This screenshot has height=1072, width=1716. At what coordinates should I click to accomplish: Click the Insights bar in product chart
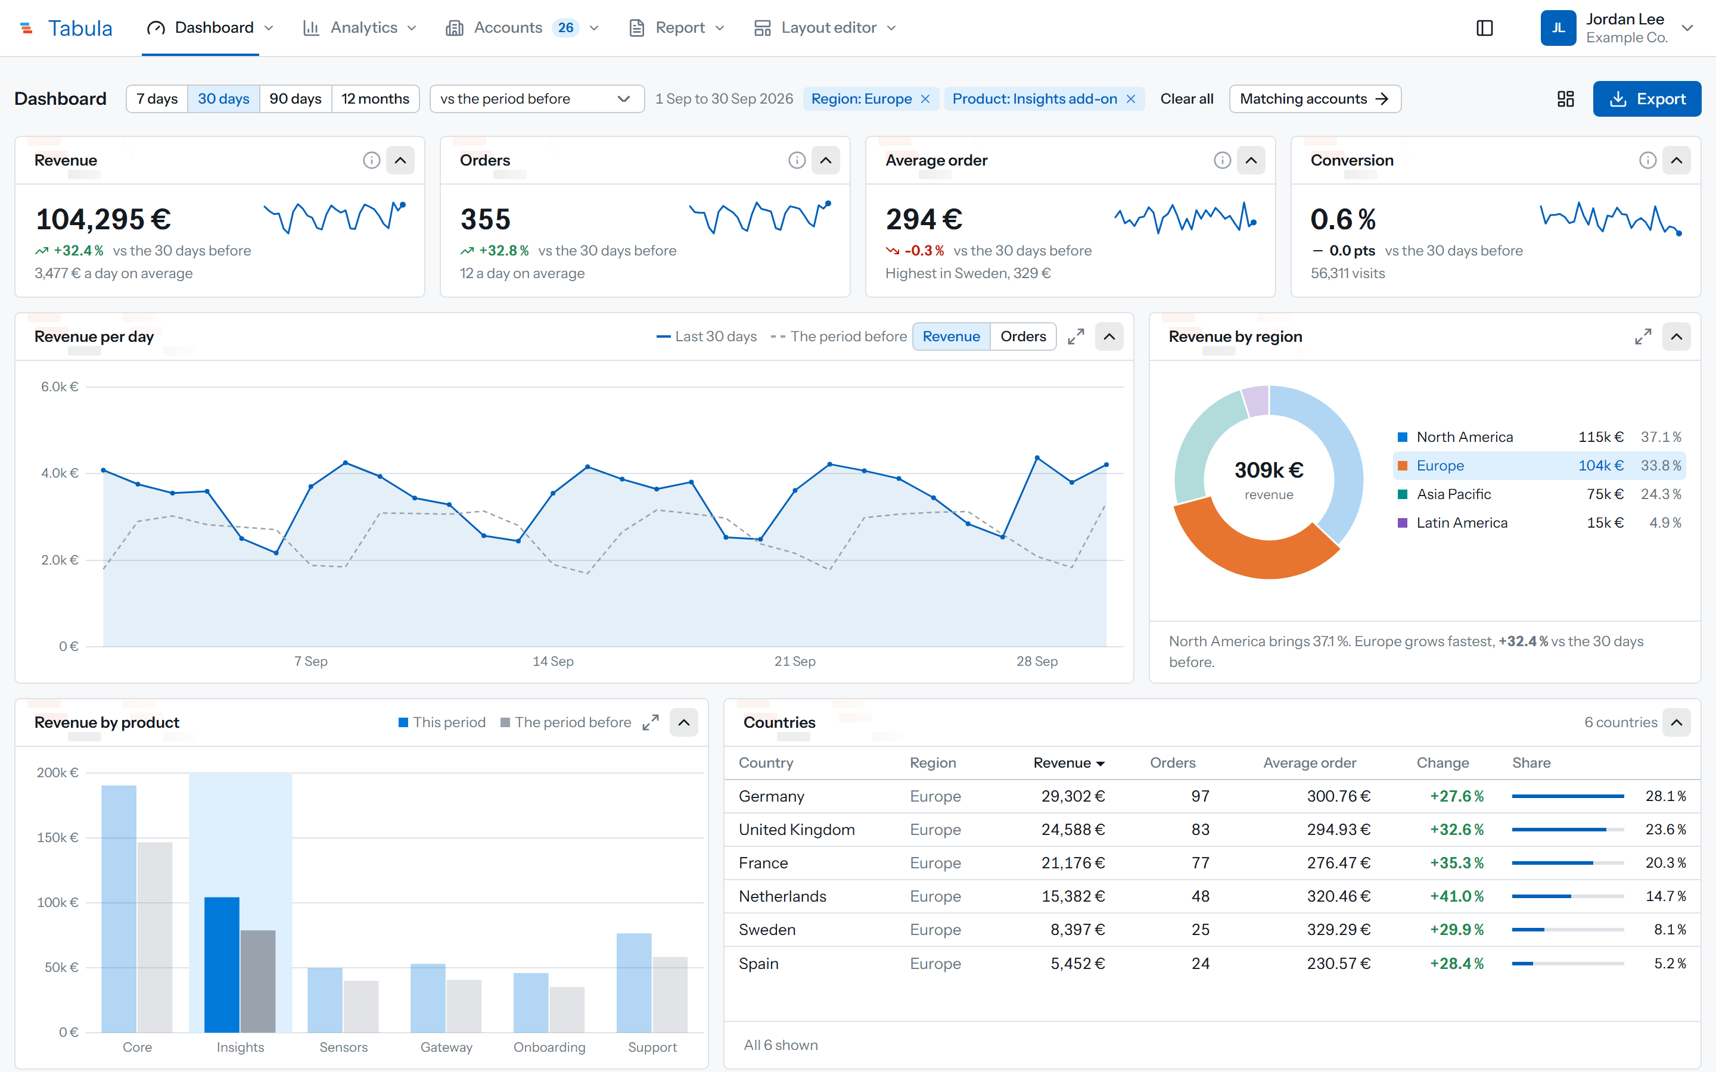222,964
